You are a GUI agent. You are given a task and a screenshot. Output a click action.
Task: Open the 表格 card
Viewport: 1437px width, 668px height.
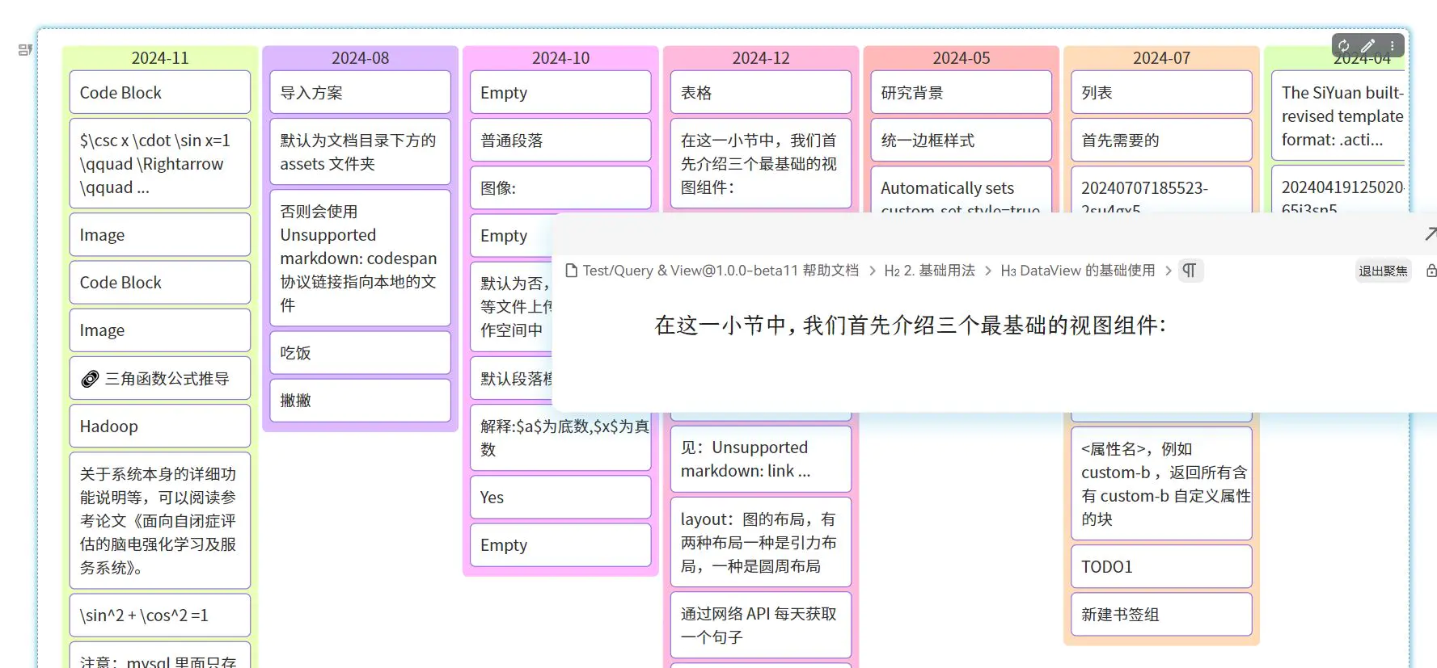tap(761, 93)
